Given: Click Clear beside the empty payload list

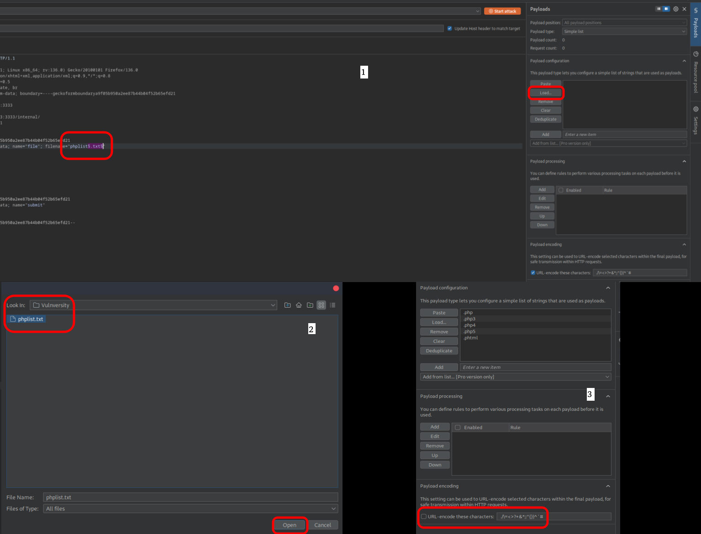Looking at the screenshot, I should tap(546, 110).
